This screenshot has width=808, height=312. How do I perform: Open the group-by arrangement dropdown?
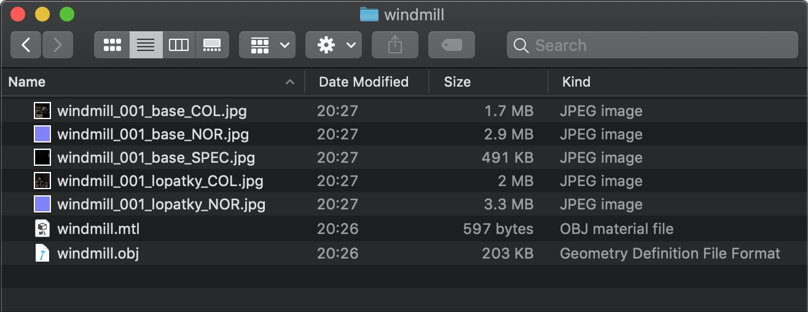[267, 45]
